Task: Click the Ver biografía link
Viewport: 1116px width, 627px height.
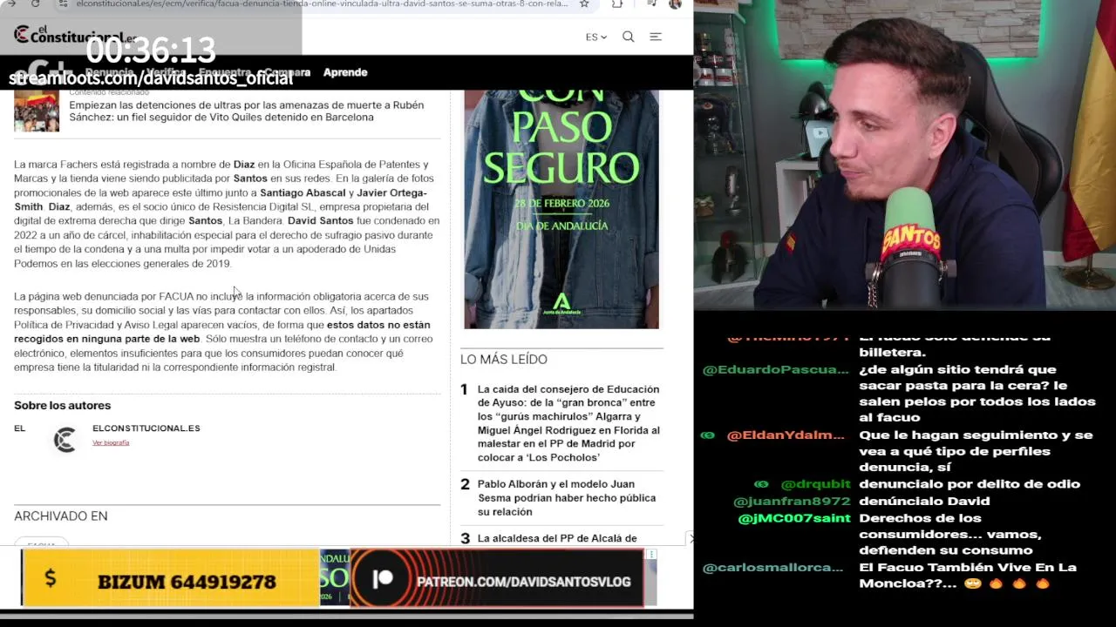Action: pyautogui.click(x=111, y=442)
